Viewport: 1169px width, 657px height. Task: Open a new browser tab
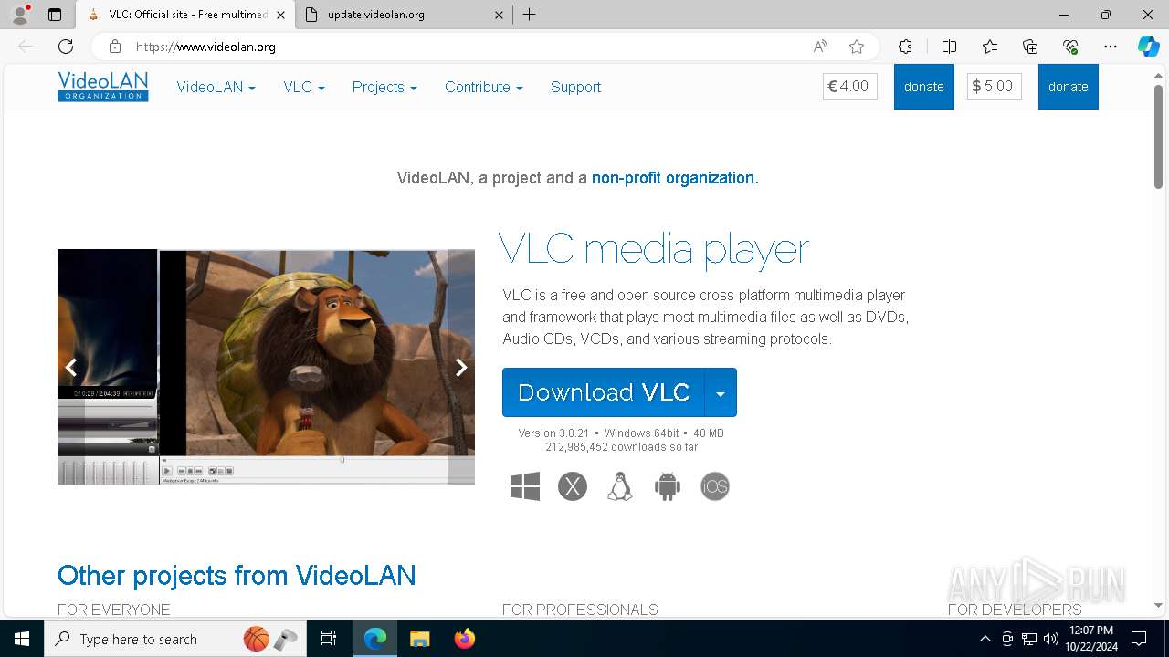coord(530,15)
